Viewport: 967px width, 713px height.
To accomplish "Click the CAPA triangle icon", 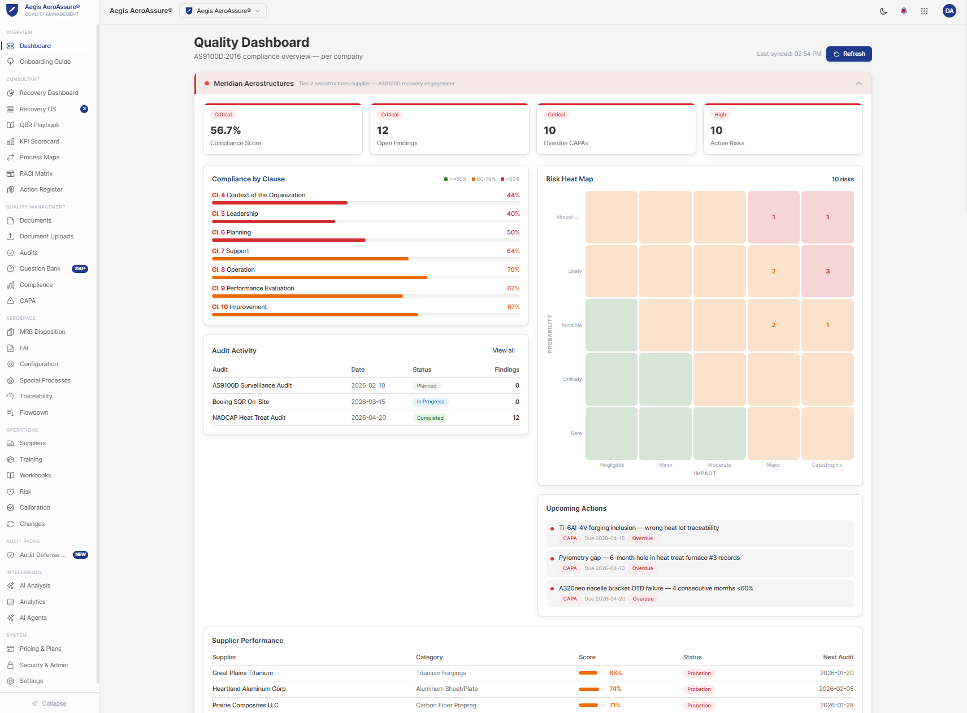I will [10, 301].
